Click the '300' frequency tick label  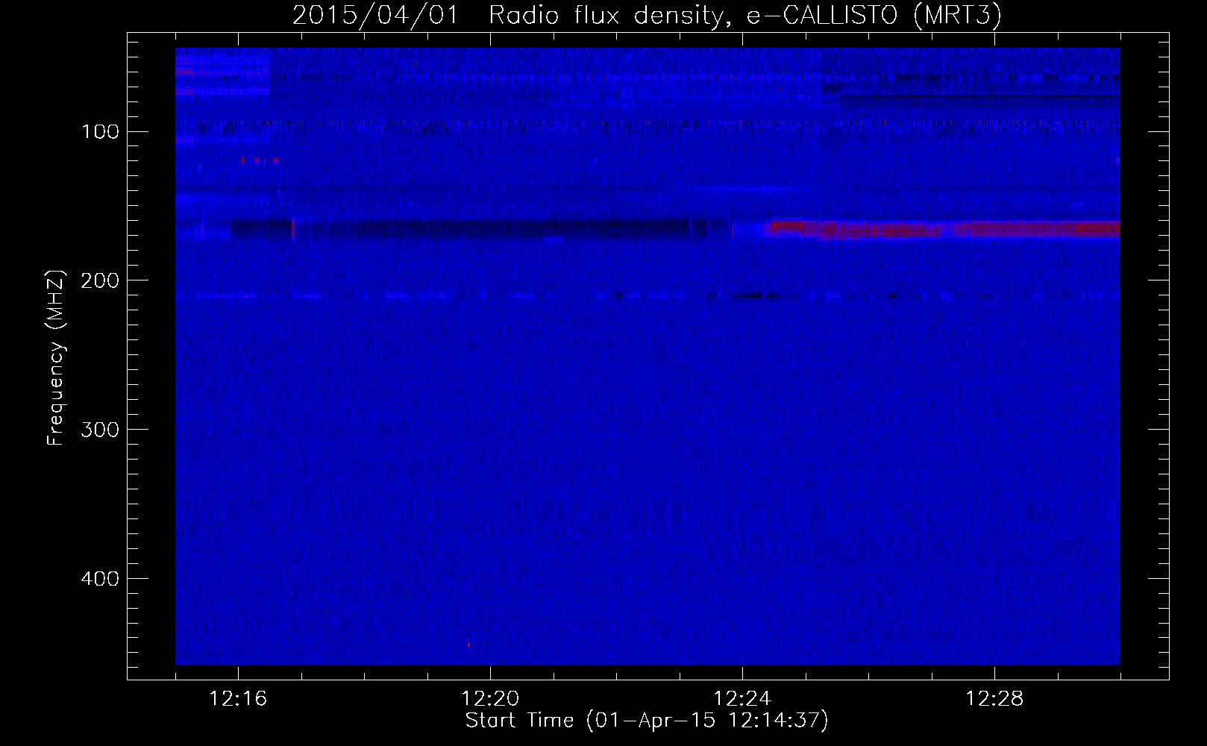(x=101, y=430)
